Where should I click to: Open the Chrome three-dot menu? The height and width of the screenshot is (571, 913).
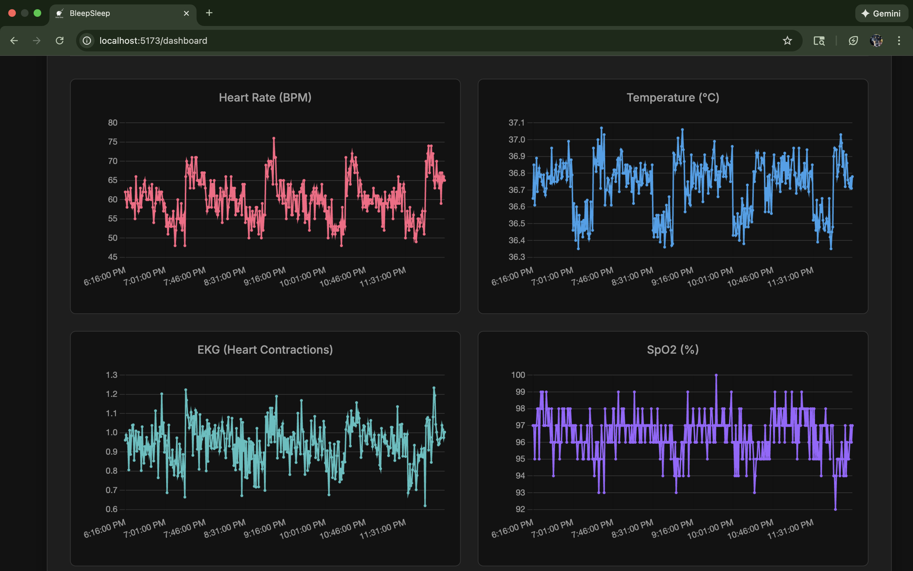click(899, 40)
